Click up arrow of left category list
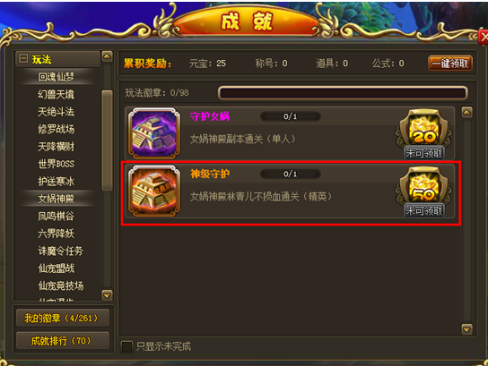 point(107,56)
